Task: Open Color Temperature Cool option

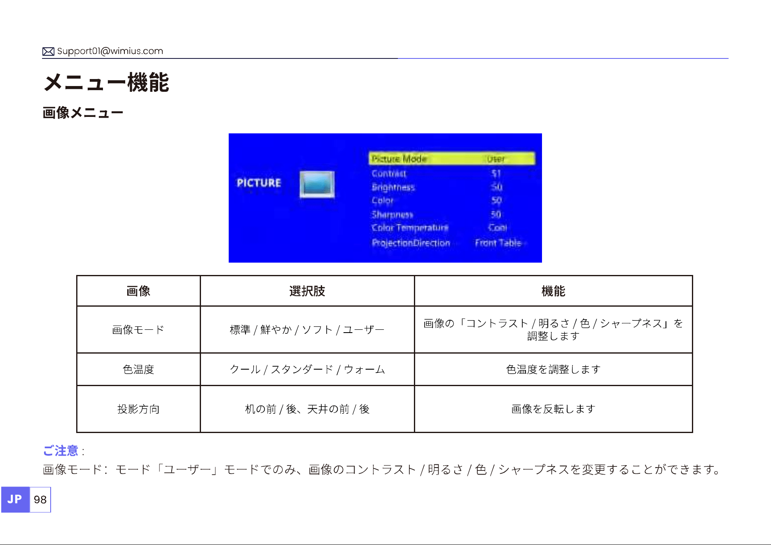Action: (498, 228)
